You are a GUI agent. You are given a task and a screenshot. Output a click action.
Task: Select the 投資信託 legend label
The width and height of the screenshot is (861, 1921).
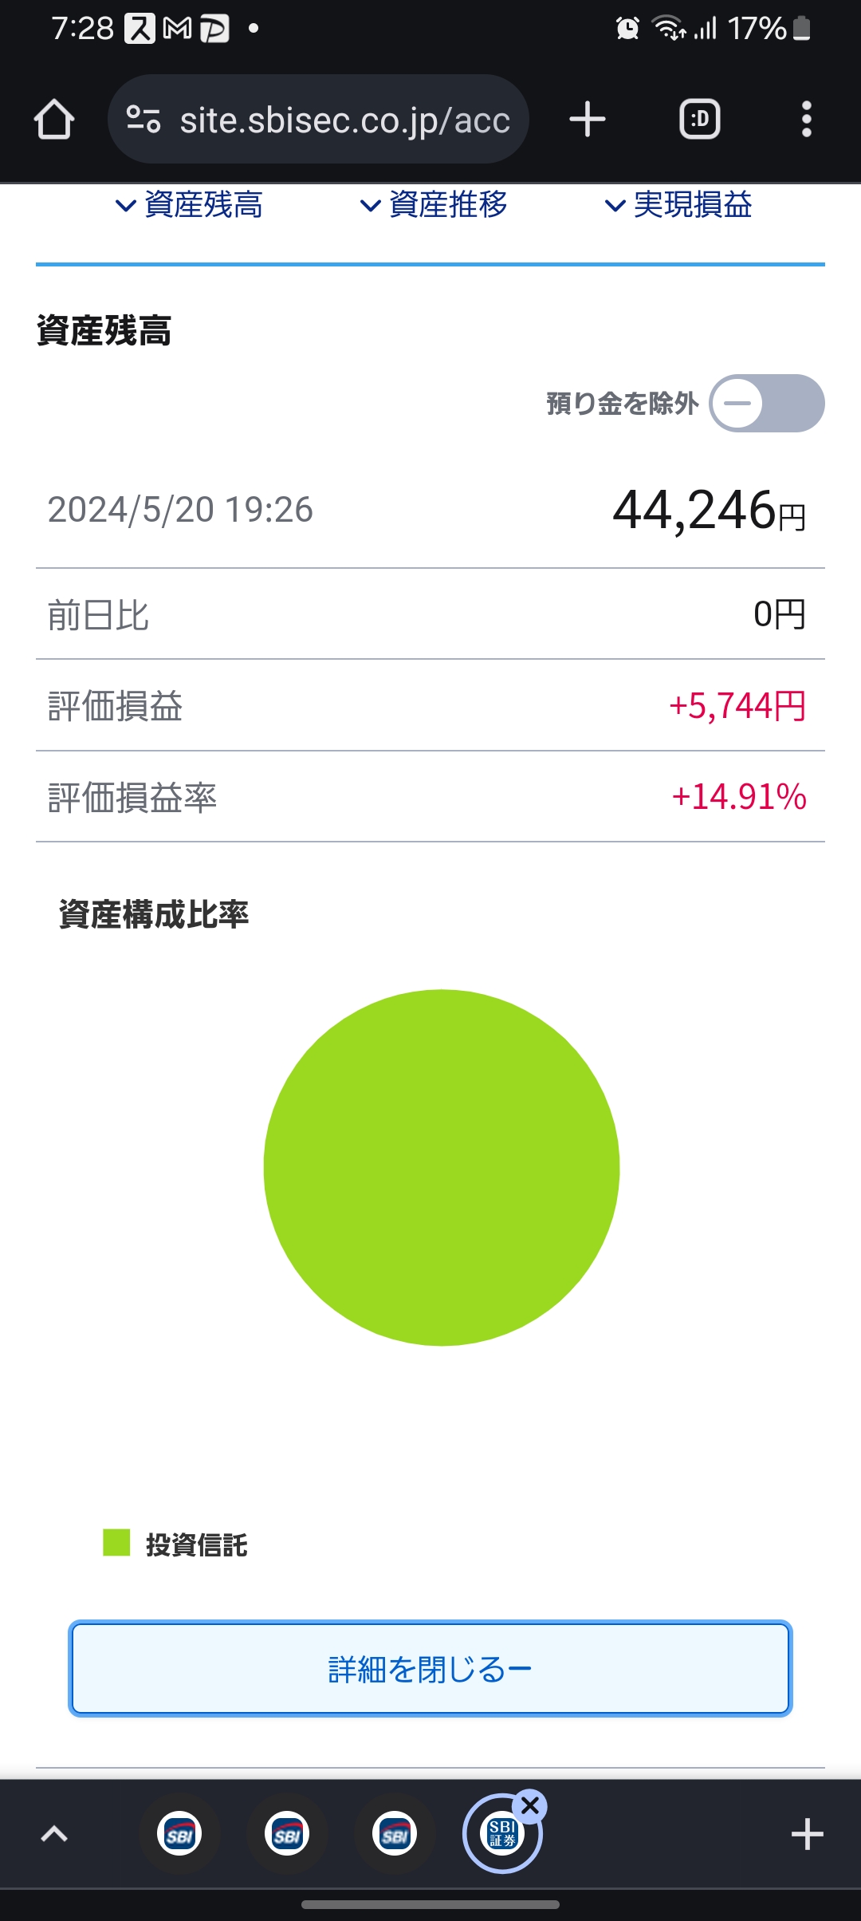(197, 1544)
